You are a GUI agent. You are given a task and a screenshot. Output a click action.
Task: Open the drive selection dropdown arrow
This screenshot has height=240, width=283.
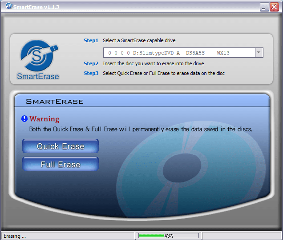pyautogui.click(x=259, y=52)
